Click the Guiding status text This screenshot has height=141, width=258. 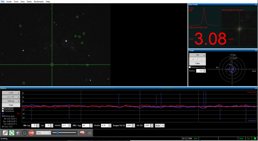click(4, 138)
